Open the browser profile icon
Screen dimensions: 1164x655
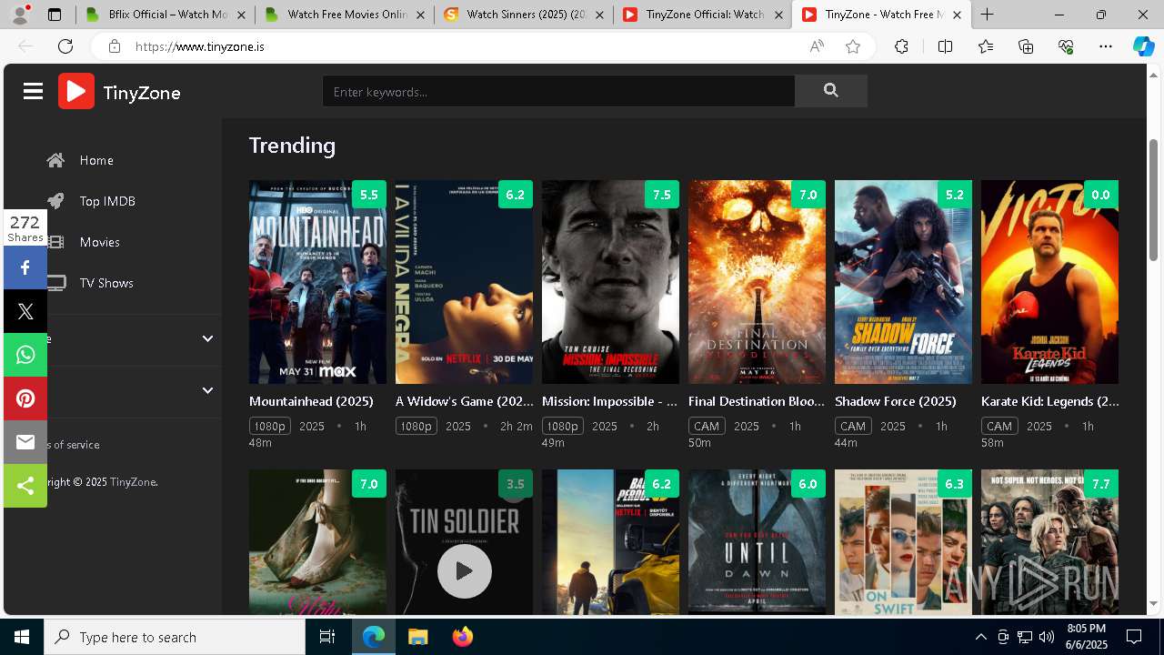click(x=20, y=15)
